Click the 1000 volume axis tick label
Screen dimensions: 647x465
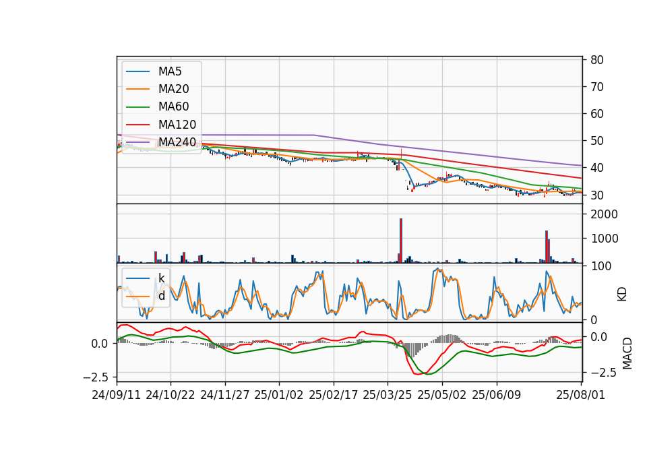604,239
